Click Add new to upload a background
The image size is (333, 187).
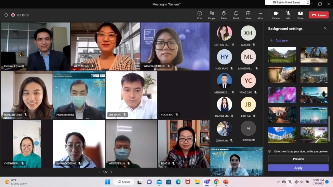[279, 40]
